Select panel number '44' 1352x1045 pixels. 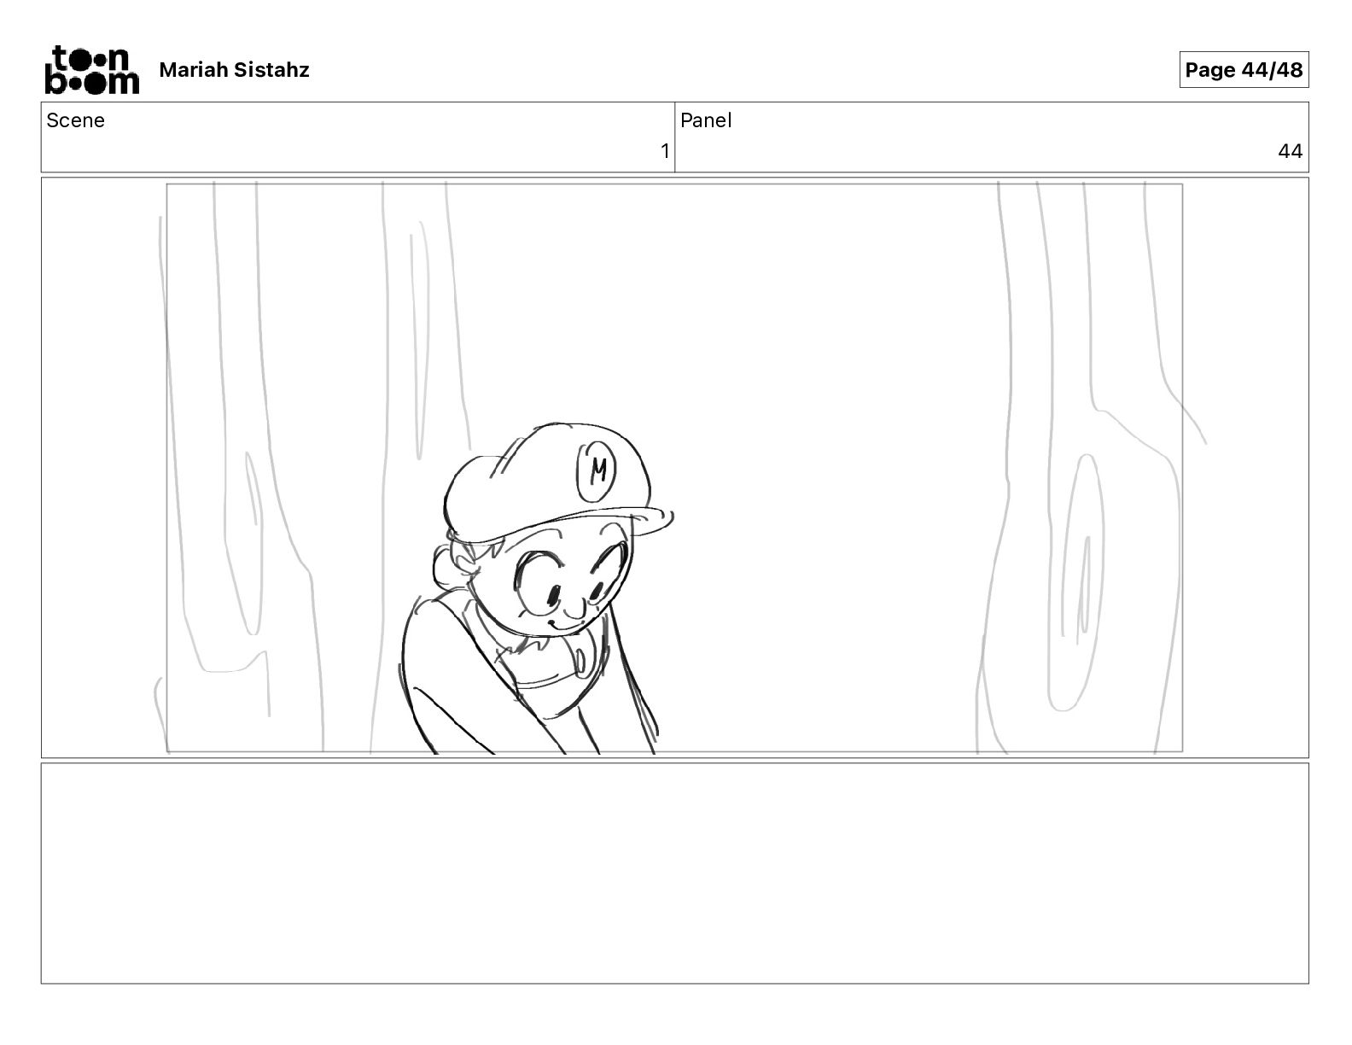1290,151
